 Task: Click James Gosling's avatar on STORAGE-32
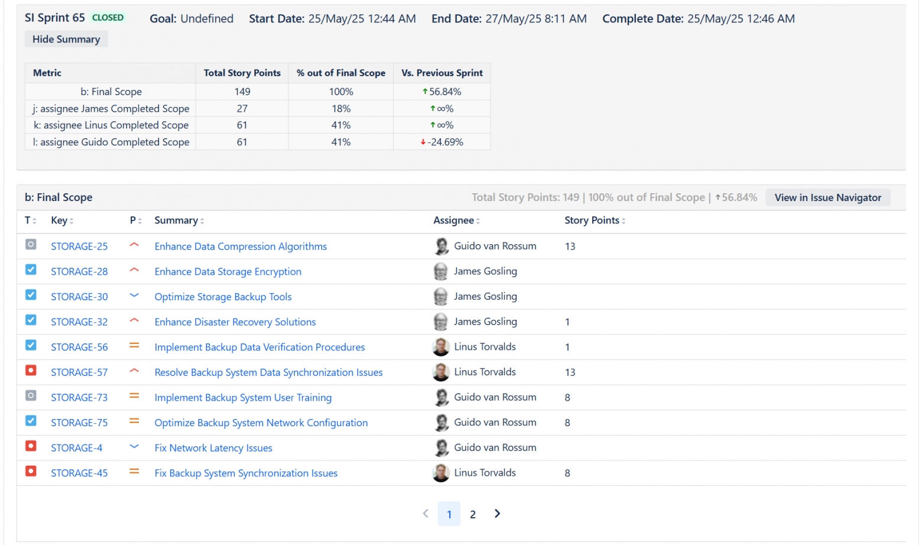[441, 322]
